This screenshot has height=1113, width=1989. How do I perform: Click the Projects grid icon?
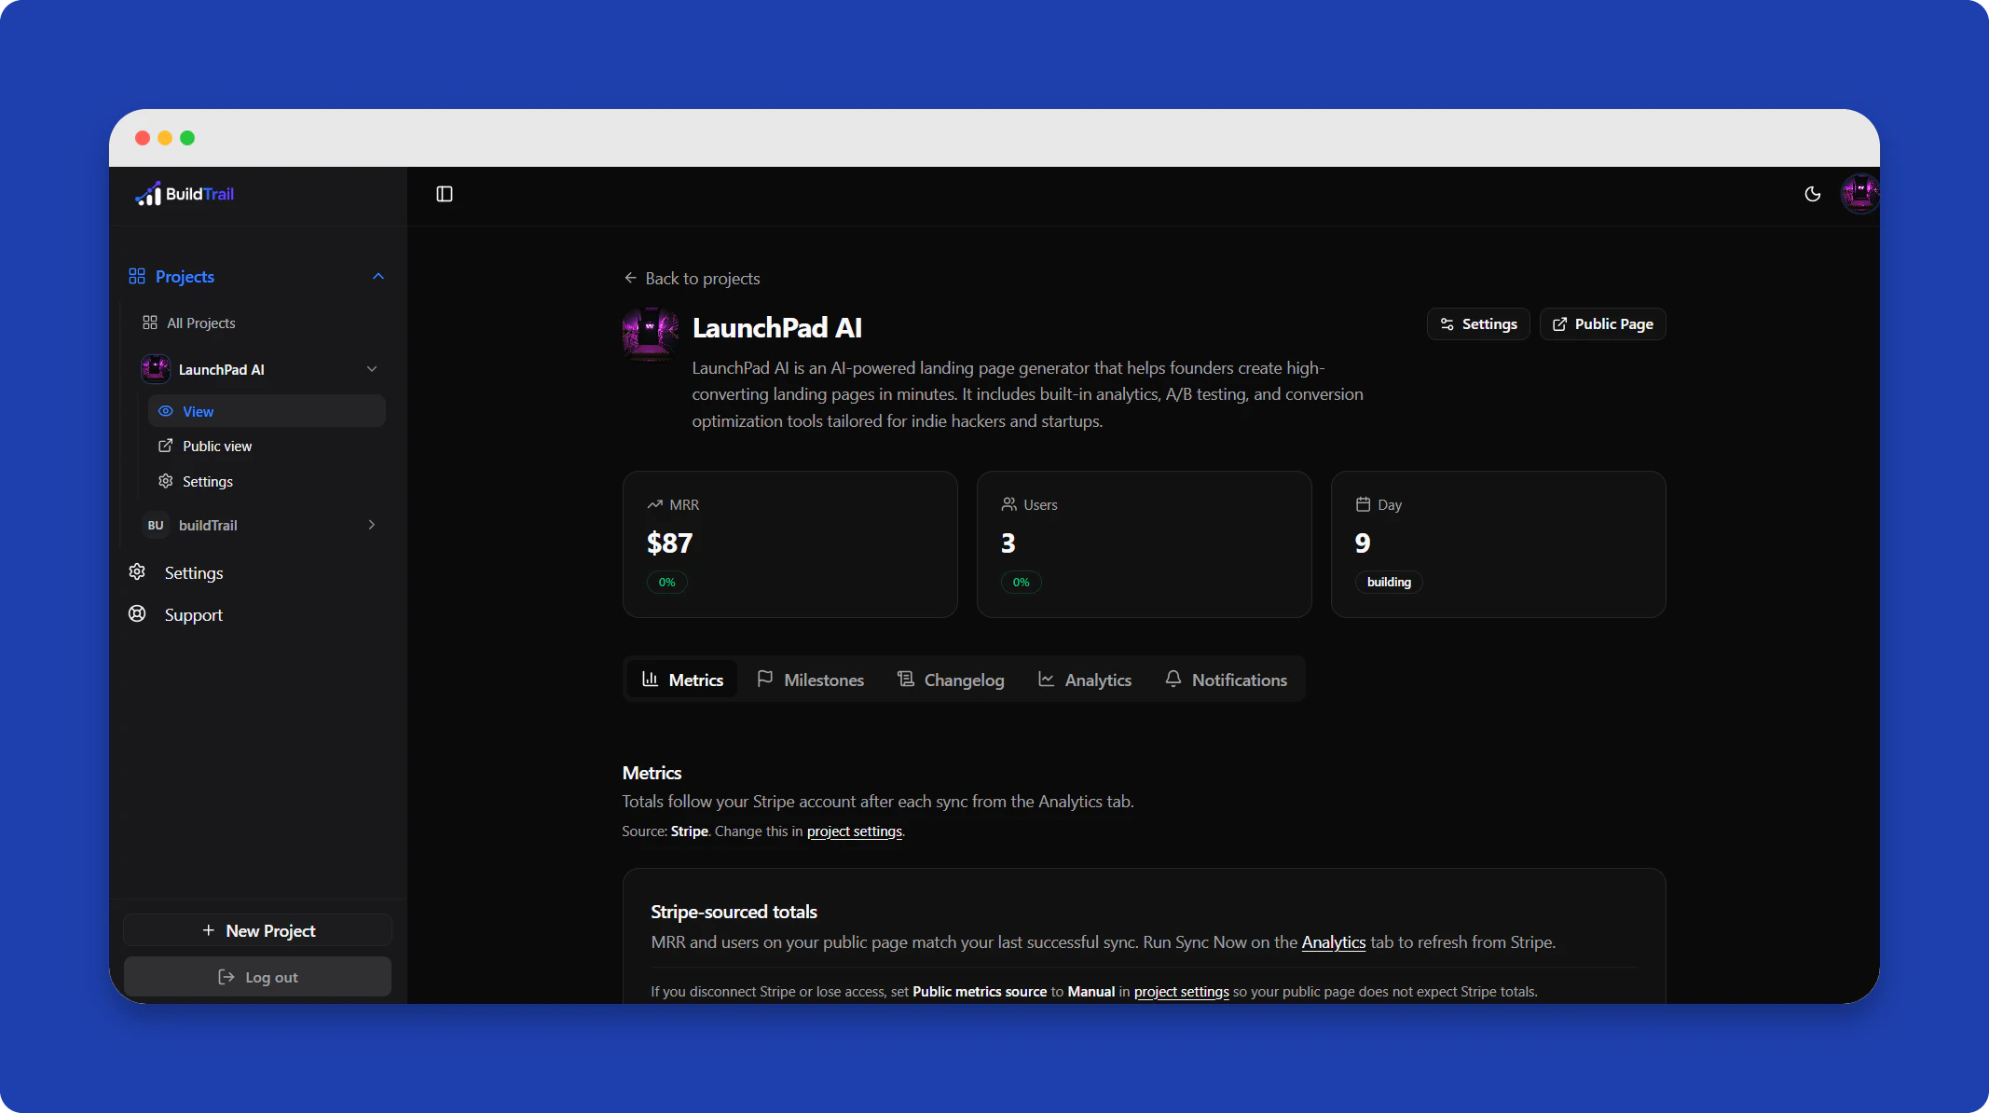click(137, 276)
